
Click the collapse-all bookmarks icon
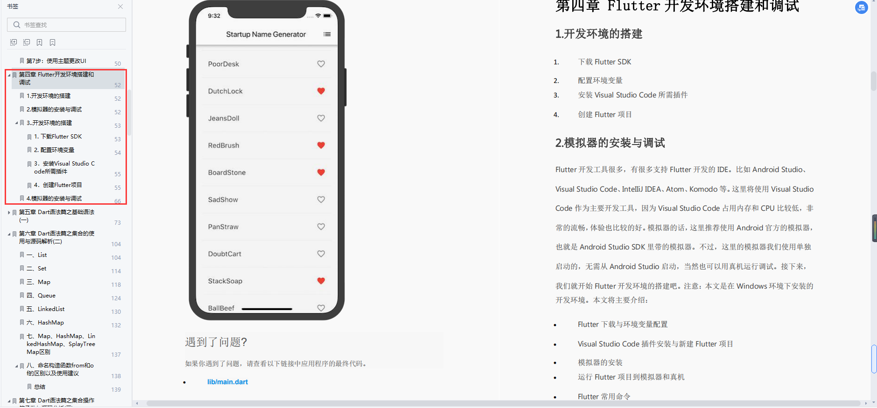(x=27, y=42)
